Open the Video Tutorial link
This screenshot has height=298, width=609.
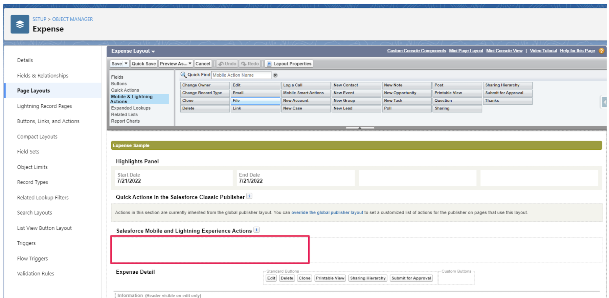(543, 51)
